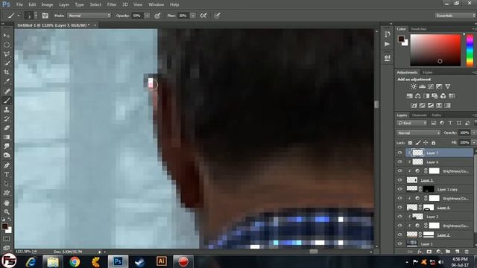Select the Move tool

7,36
